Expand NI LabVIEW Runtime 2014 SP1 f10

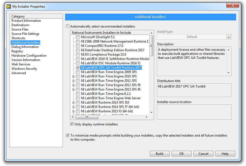[x=74, y=103]
